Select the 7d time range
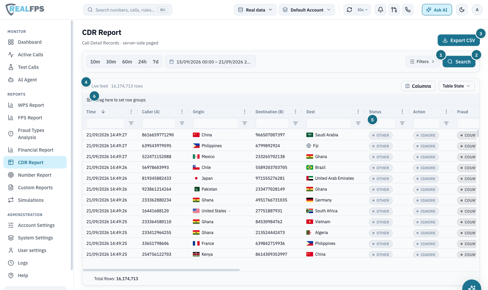This screenshot has width=488, height=290. pos(156,62)
